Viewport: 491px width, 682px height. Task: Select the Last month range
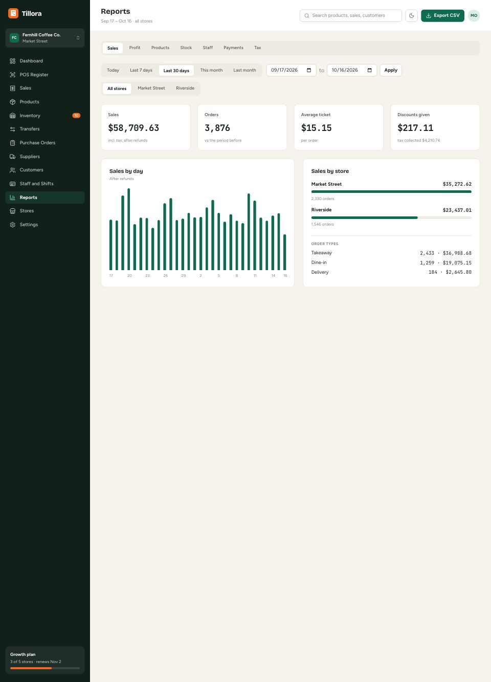coord(244,70)
